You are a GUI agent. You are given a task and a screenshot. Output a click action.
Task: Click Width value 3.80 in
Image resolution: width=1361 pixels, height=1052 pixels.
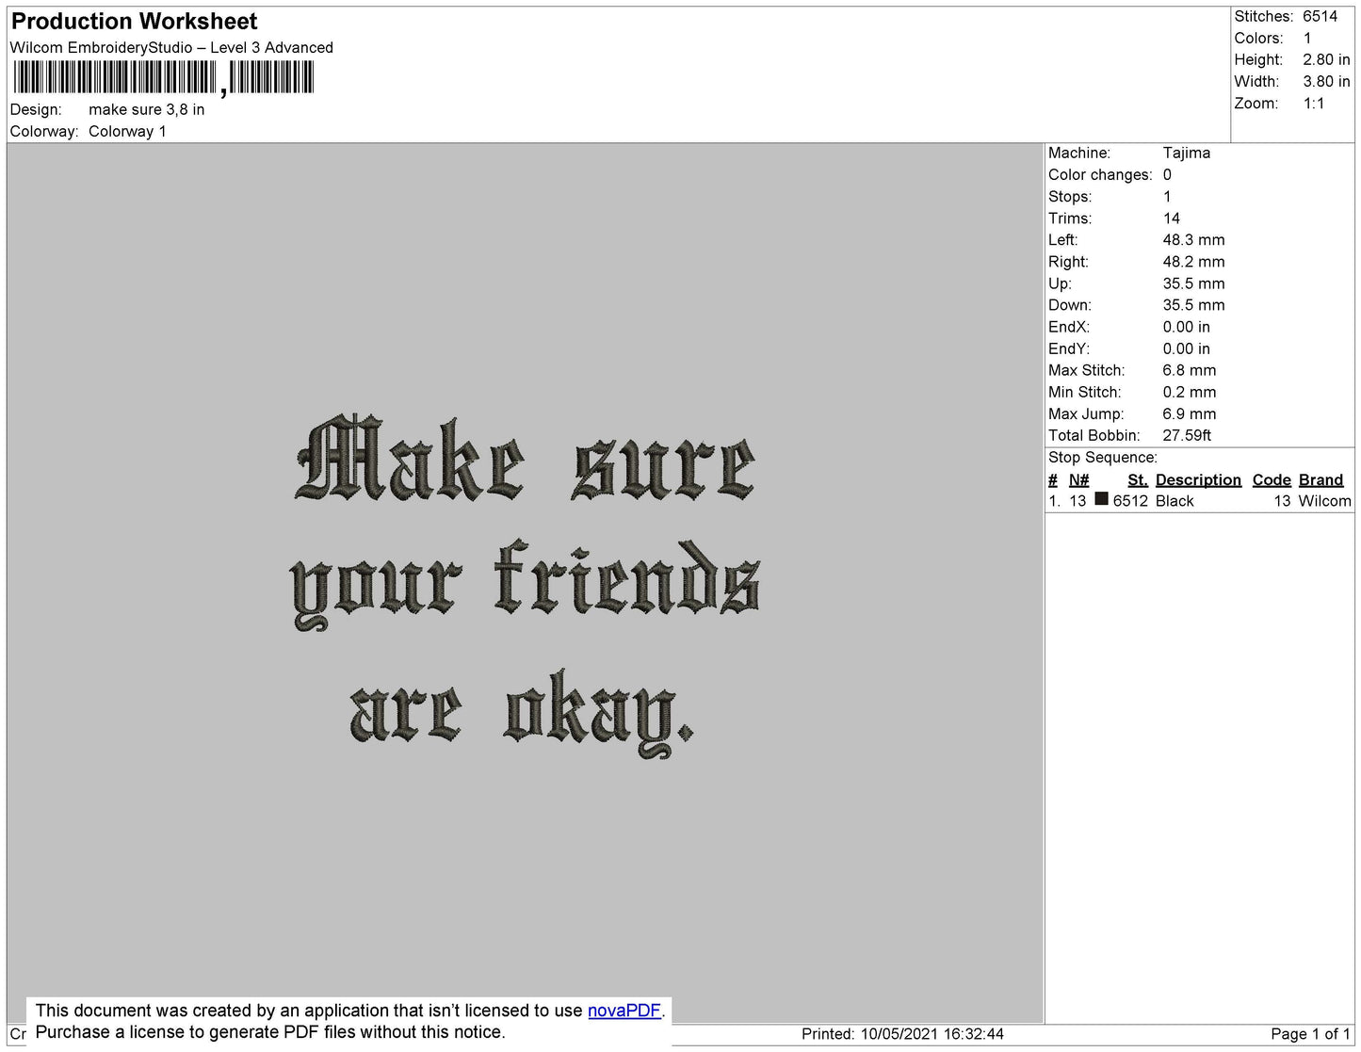[x=1326, y=81]
